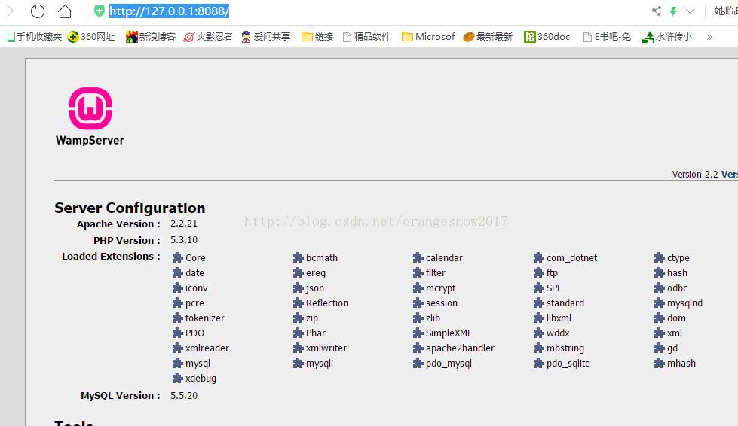Click the ftp extension puzzle icon

point(538,272)
